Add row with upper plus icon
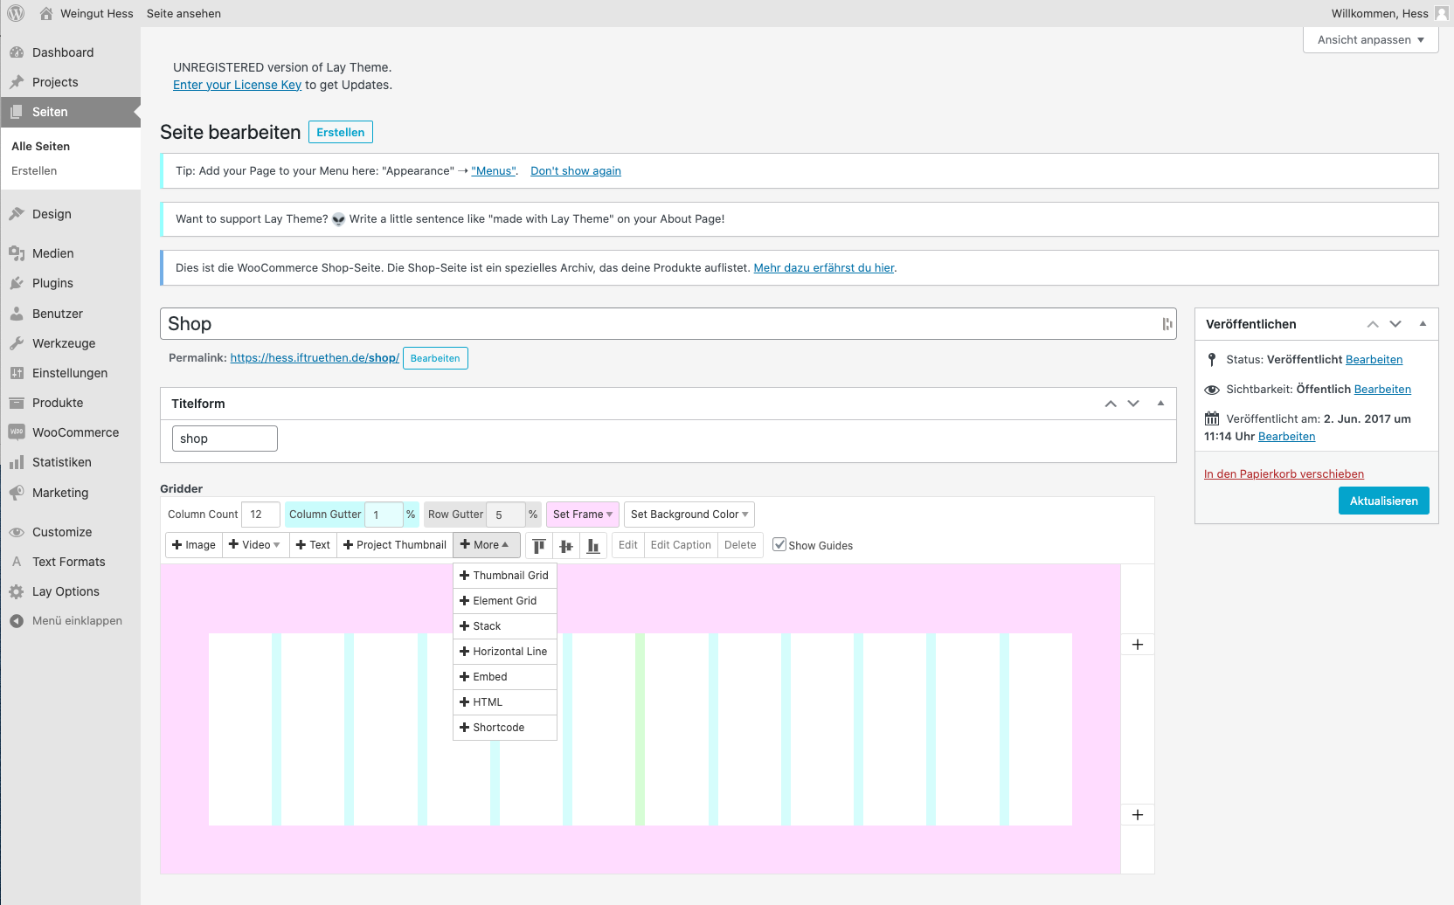 tap(1138, 645)
